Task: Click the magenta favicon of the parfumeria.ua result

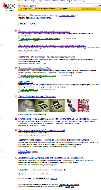Action: (x=16, y=119)
